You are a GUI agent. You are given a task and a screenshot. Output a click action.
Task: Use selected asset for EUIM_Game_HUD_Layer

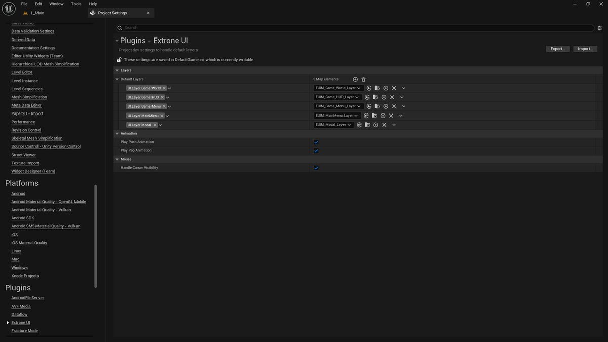pos(367,97)
